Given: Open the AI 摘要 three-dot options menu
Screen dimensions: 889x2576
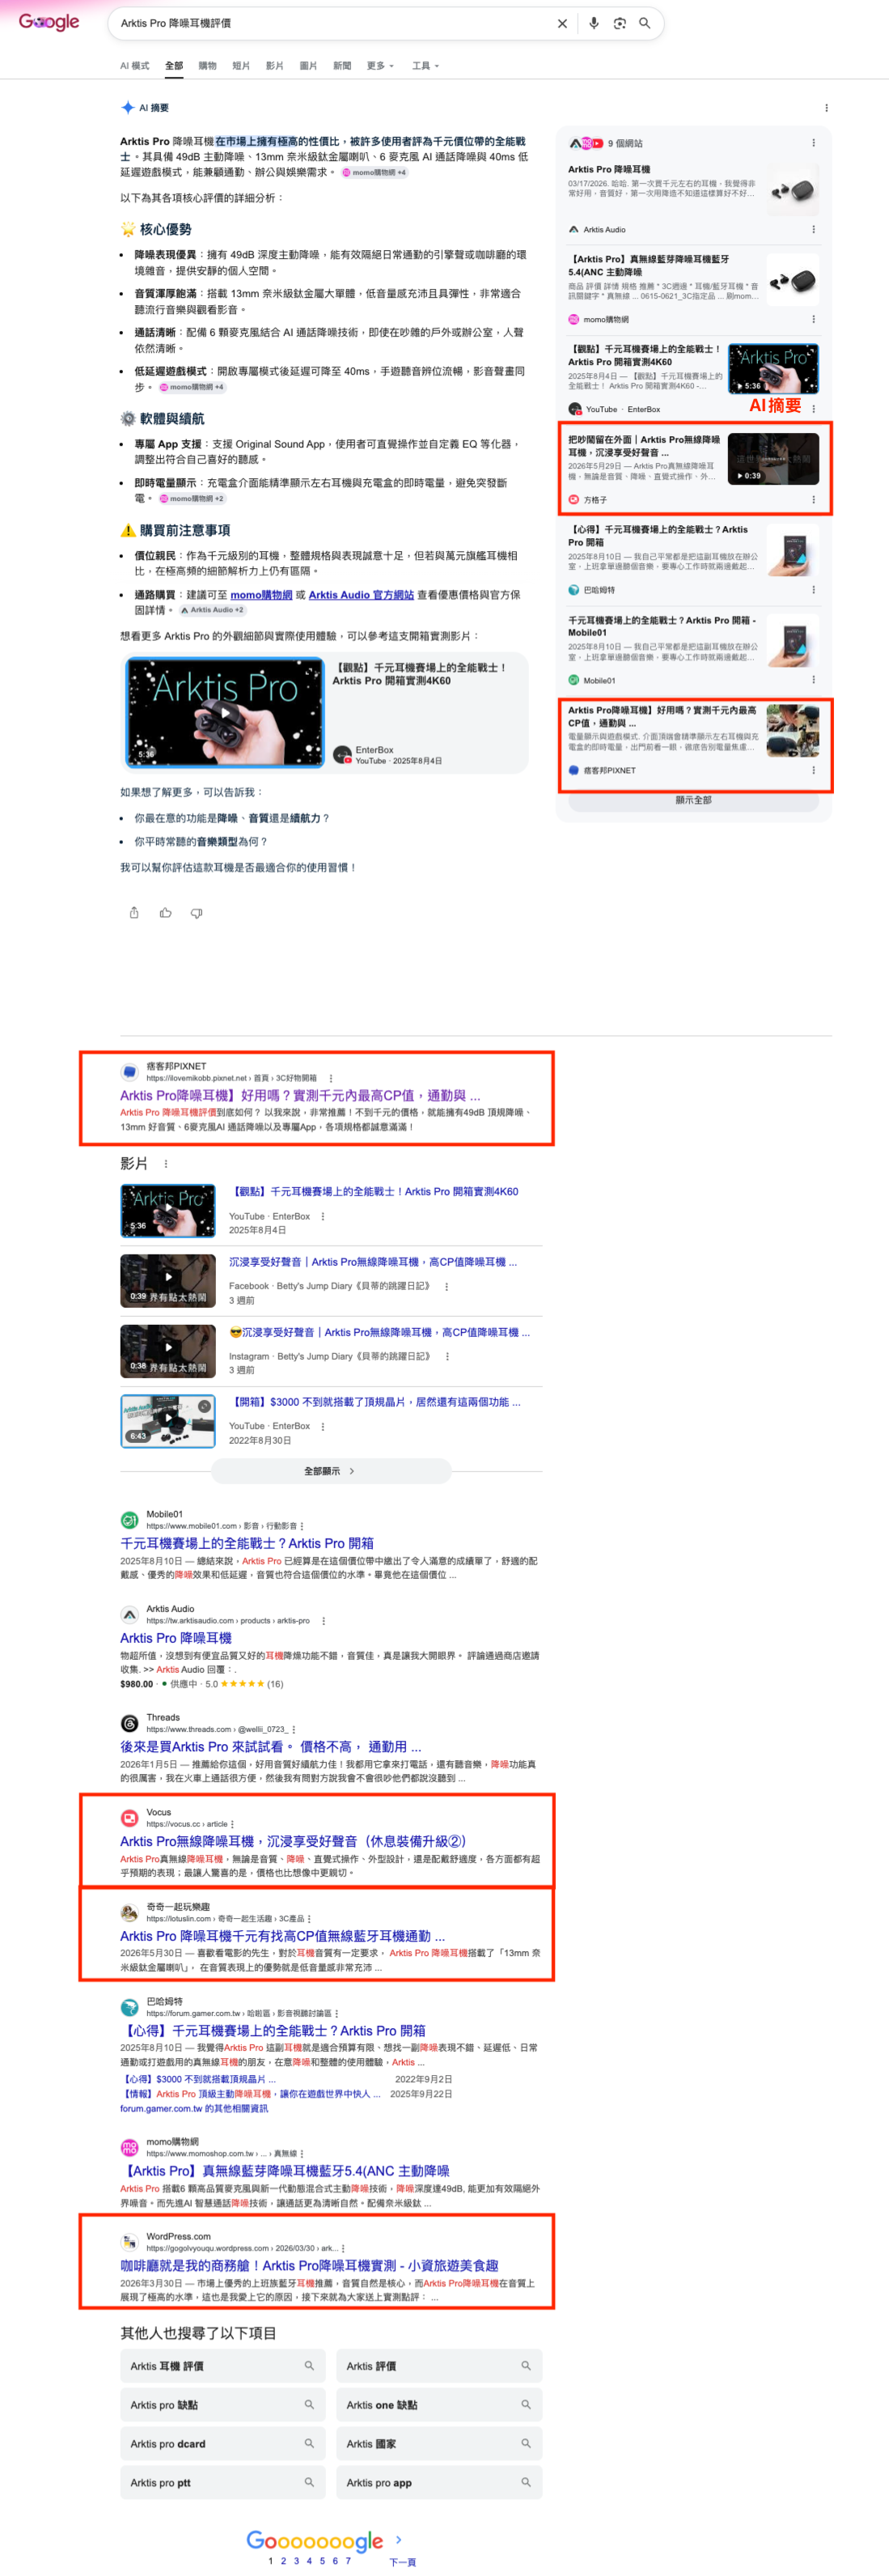Looking at the screenshot, I should tap(826, 108).
